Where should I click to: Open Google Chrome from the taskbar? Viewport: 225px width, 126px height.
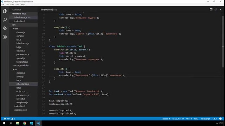click(25, 123)
